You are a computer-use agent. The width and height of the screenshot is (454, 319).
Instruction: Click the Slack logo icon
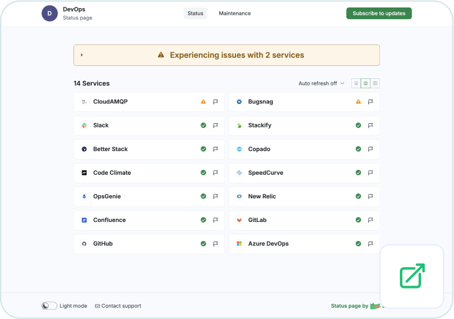(x=84, y=125)
